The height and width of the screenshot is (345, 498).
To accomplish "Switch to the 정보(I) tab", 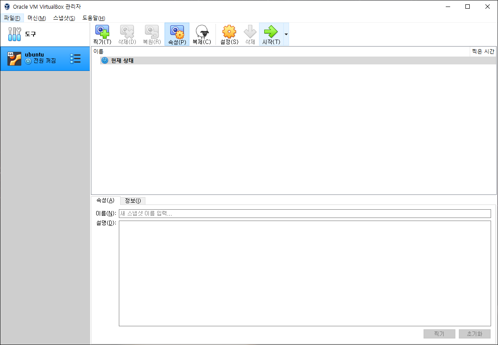I will coord(133,201).
